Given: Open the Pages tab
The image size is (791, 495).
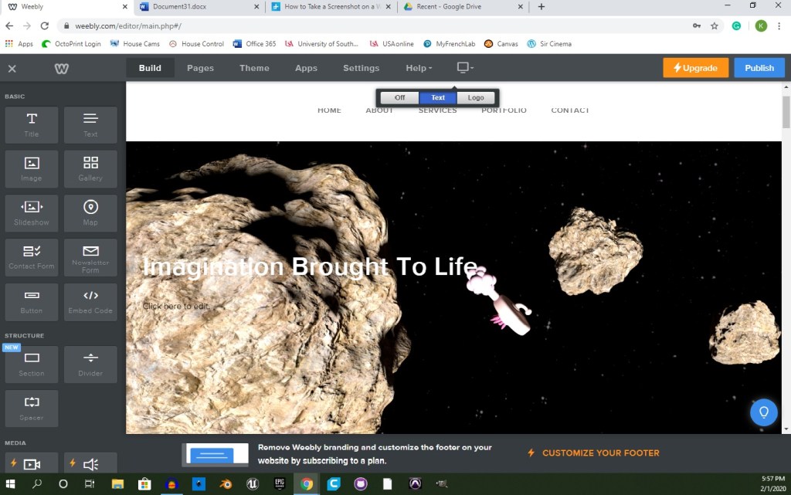Looking at the screenshot, I should tap(200, 68).
